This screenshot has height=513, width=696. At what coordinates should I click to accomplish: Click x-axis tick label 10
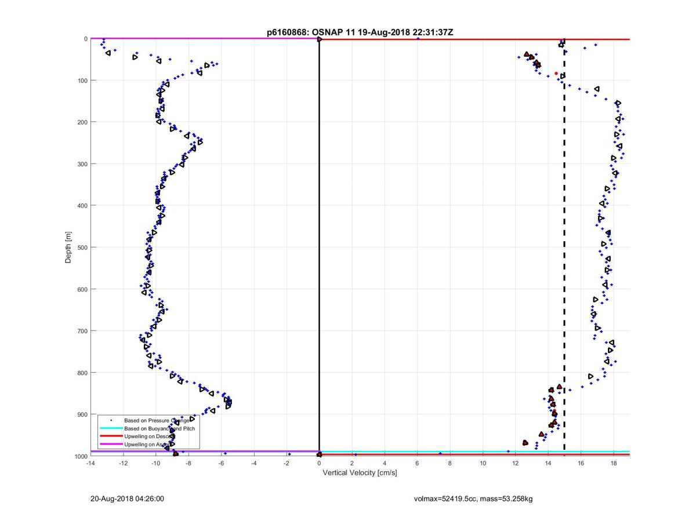pyautogui.click(x=483, y=463)
